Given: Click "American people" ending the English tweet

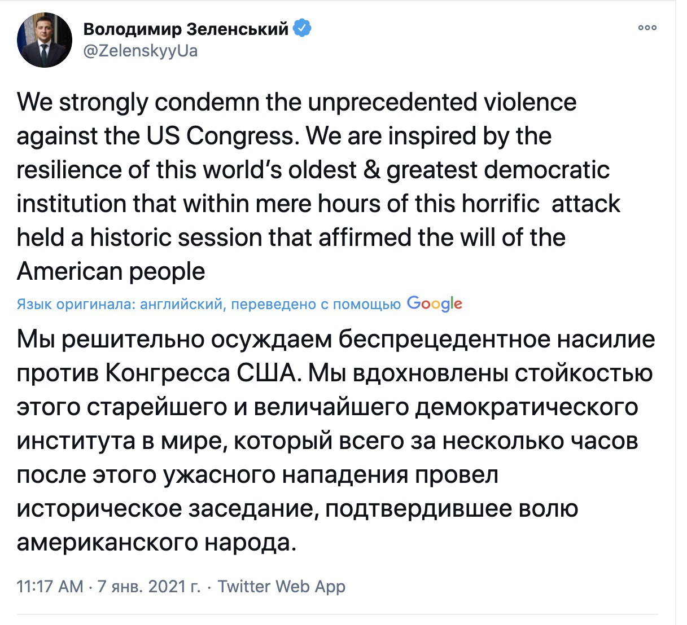Looking at the screenshot, I should (111, 272).
